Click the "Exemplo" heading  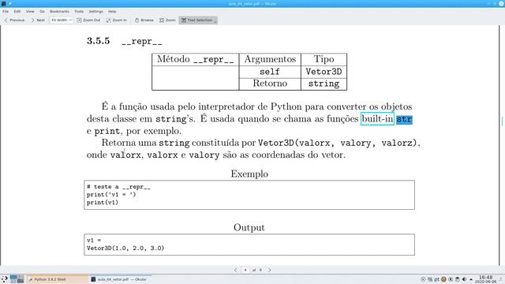(x=249, y=174)
